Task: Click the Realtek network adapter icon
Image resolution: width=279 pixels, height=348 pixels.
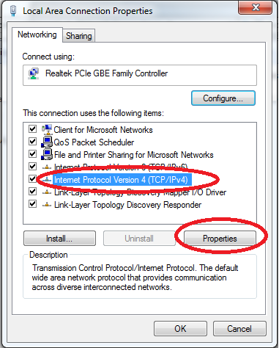Action: coord(34,73)
